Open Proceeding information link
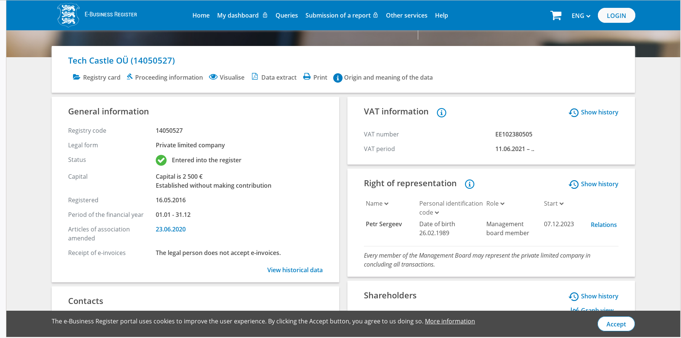This screenshot has height=338, width=681. [x=169, y=77]
